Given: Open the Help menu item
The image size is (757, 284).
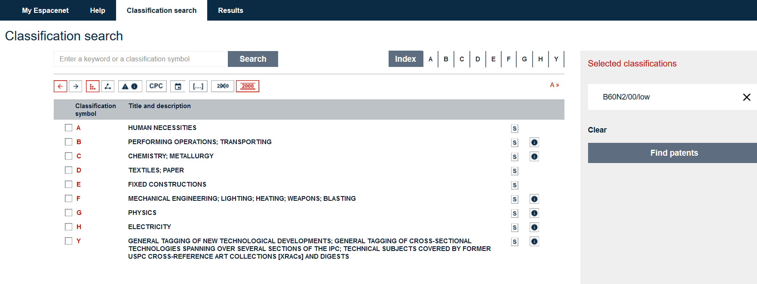Looking at the screenshot, I should coord(98,10).
